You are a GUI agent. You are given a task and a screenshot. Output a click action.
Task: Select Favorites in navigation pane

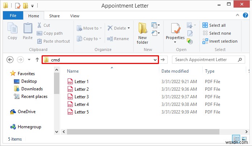tap(22, 73)
